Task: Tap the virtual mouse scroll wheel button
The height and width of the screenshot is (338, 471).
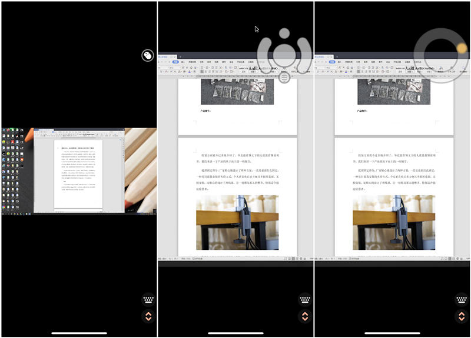Action: [x=284, y=76]
